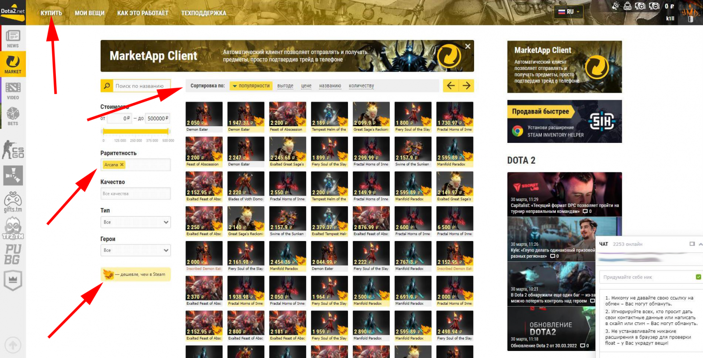Screen dimensions: 703x358
Task: Expand the Тип dropdown
Action: pos(135,222)
